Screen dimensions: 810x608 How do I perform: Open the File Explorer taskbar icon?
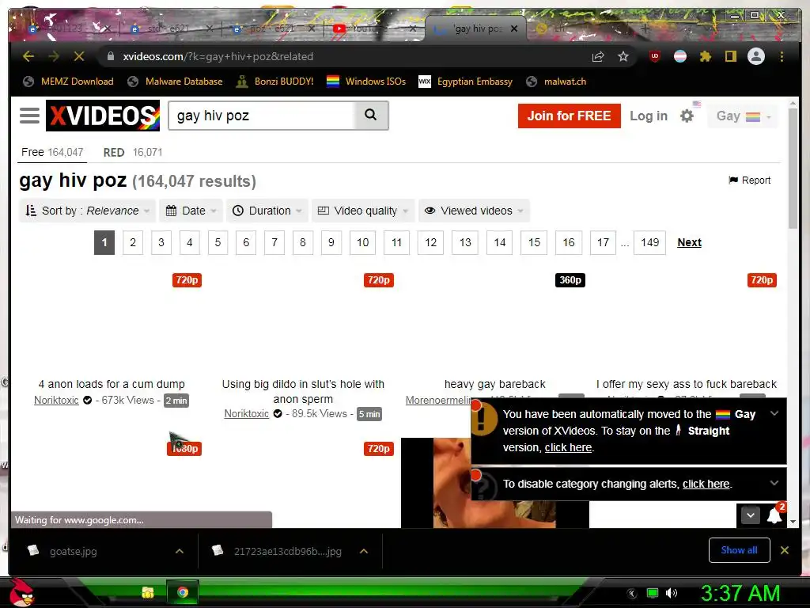point(148,592)
